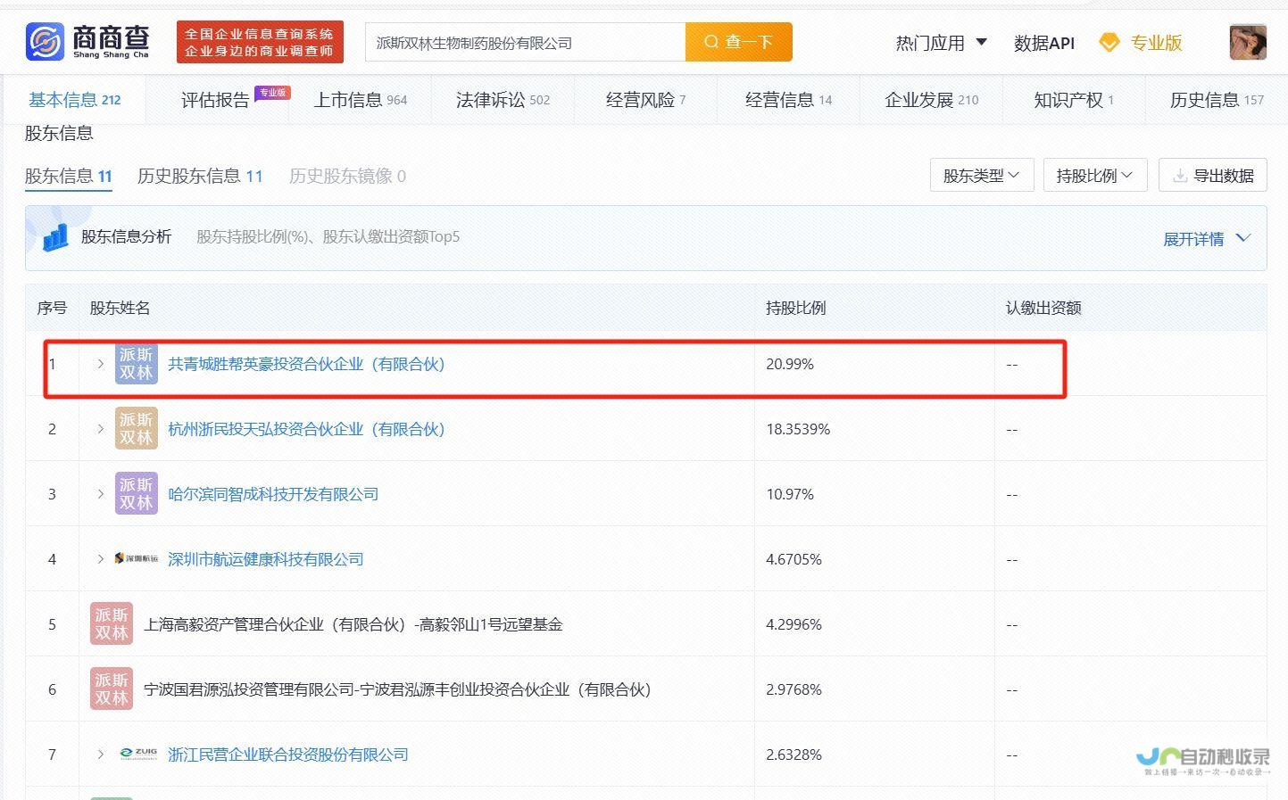Image resolution: width=1288 pixels, height=800 pixels.
Task: Switch to the 基本信息 tab
Action: (x=74, y=100)
